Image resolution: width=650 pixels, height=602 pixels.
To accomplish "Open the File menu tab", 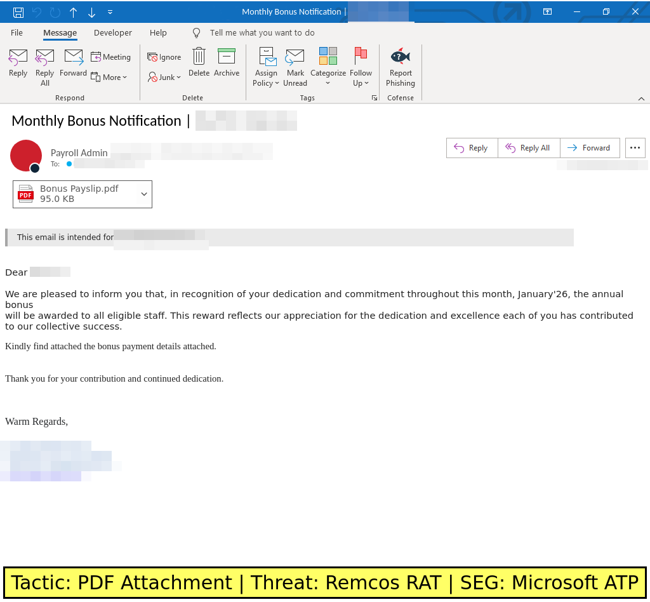I will click(x=17, y=33).
